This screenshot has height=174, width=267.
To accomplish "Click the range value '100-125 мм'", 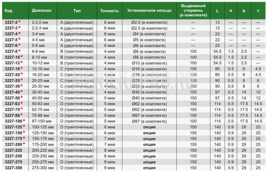I will (x=43, y=127).
